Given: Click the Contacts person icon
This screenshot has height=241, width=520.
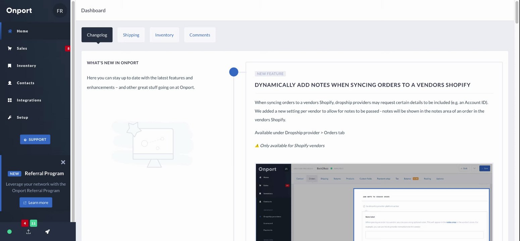Looking at the screenshot, I should click(x=10, y=83).
